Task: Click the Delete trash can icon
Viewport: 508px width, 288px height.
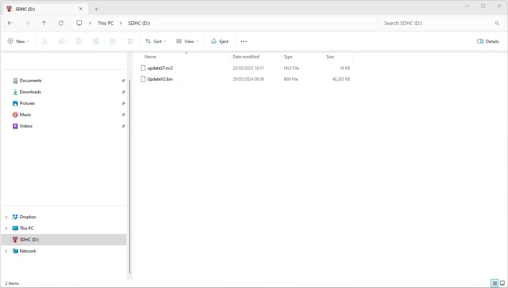Action: click(x=130, y=41)
